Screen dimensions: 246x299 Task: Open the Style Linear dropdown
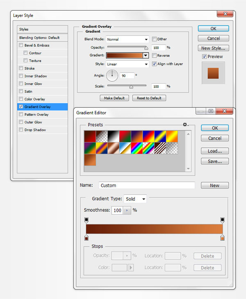tap(127, 64)
